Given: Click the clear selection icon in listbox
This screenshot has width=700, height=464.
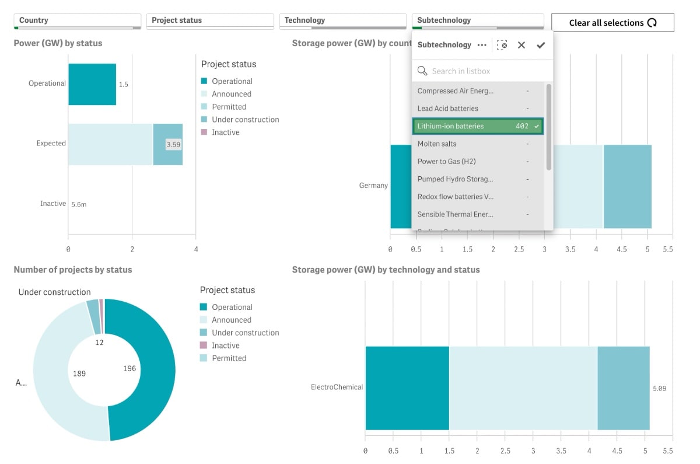Looking at the screenshot, I should coord(502,45).
